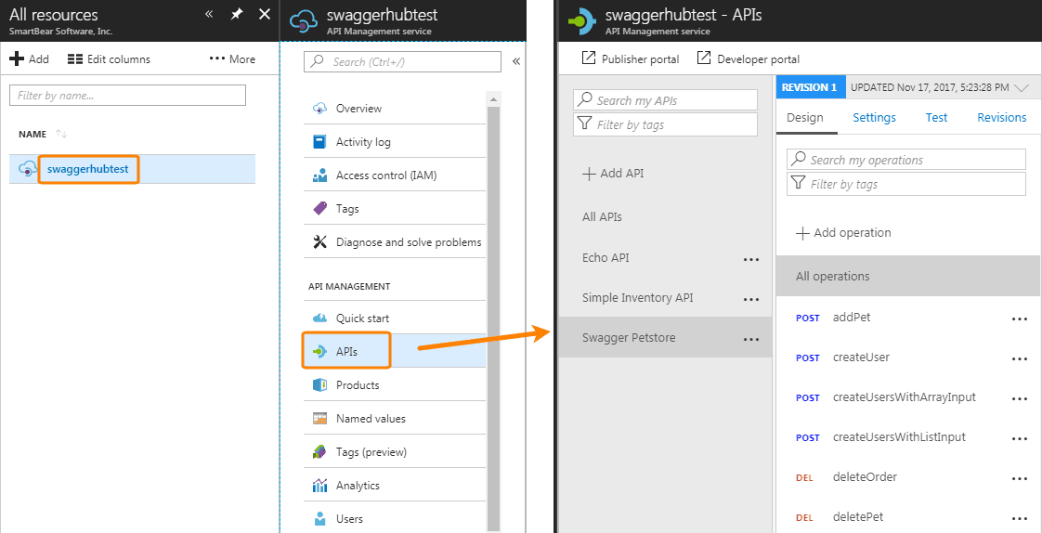This screenshot has width=1042, height=533.
Task: Click Add operation button
Action: coord(843,233)
